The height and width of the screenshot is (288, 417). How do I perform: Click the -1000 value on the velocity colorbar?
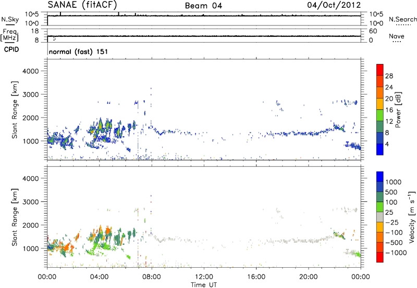click(x=396, y=253)
